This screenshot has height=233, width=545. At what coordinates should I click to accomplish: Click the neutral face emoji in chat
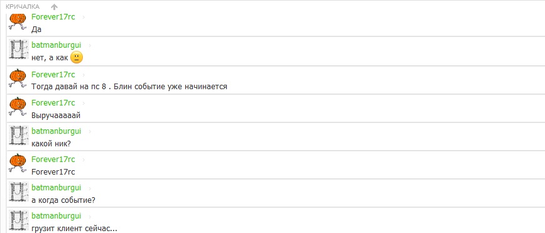(x=77, y=58)
